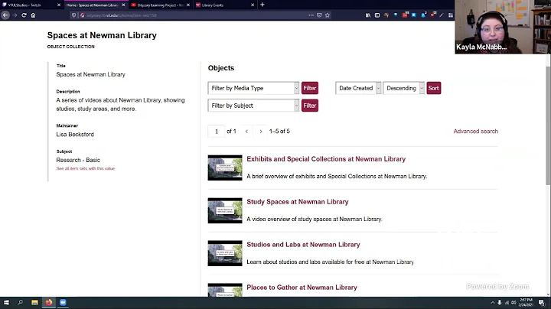This screenshot has height=309, width=551.
Task: Open Places to Gather at Newman Library link
Action: [x=302, y=288]
